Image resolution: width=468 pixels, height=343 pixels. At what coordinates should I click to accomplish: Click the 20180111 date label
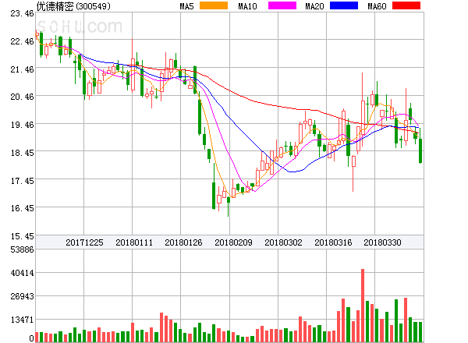(134, 242)
